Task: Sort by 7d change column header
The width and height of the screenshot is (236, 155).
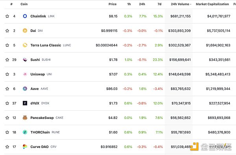Action: tap(159, 4)
